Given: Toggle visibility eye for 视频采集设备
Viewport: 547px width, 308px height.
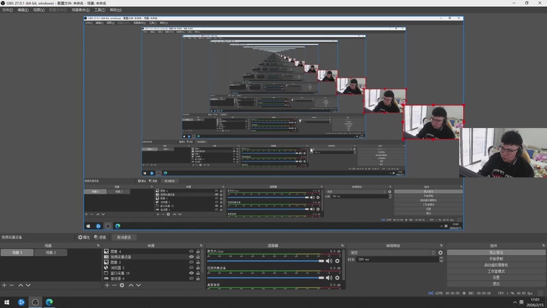Looking at the screenshot, I should tap(191, 257).
